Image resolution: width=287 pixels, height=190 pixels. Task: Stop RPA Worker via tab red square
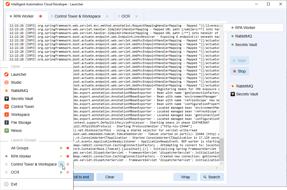41,16
